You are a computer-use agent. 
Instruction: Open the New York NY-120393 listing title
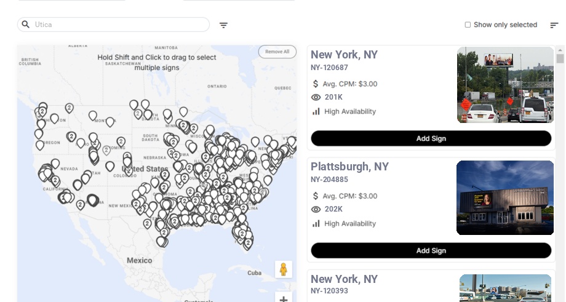(344, 279)
